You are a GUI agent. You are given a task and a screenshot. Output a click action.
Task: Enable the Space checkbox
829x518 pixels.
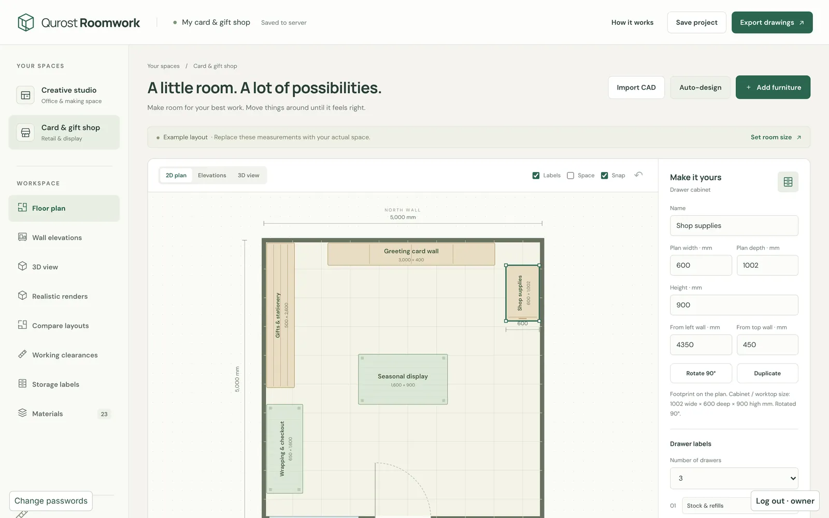point(570,176)
